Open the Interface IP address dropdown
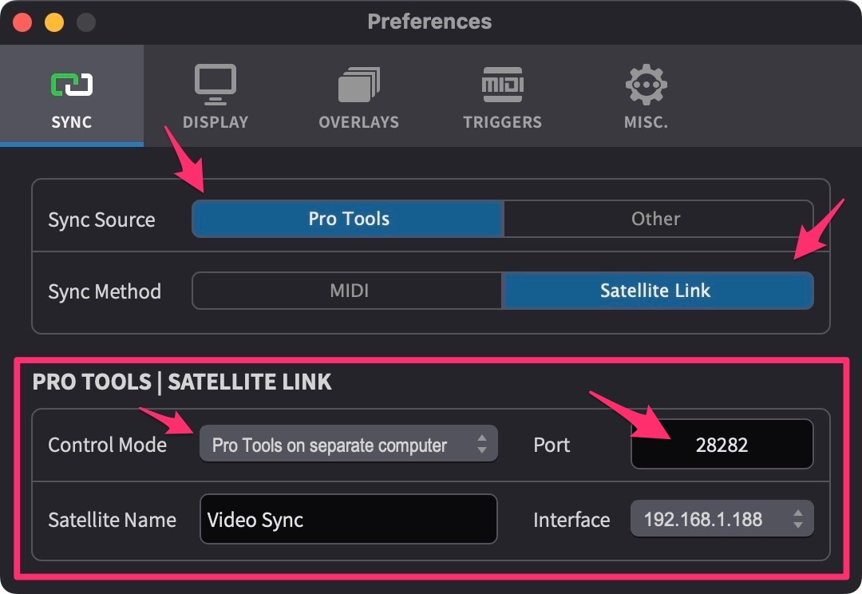This screenshot has width=862, height=594. (x=722, y=519)
